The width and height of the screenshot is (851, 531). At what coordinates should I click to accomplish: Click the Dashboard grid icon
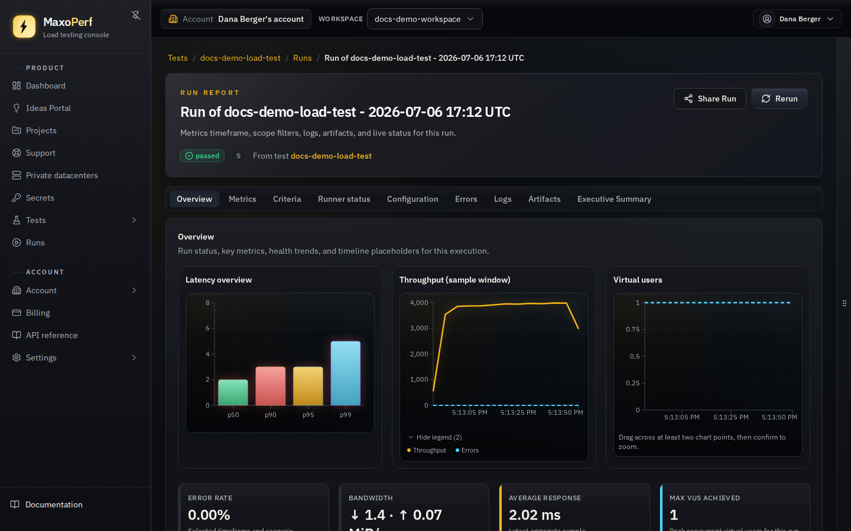[17, 86]
